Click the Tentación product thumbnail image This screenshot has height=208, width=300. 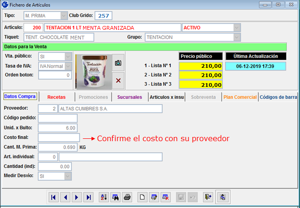point(92,71)
